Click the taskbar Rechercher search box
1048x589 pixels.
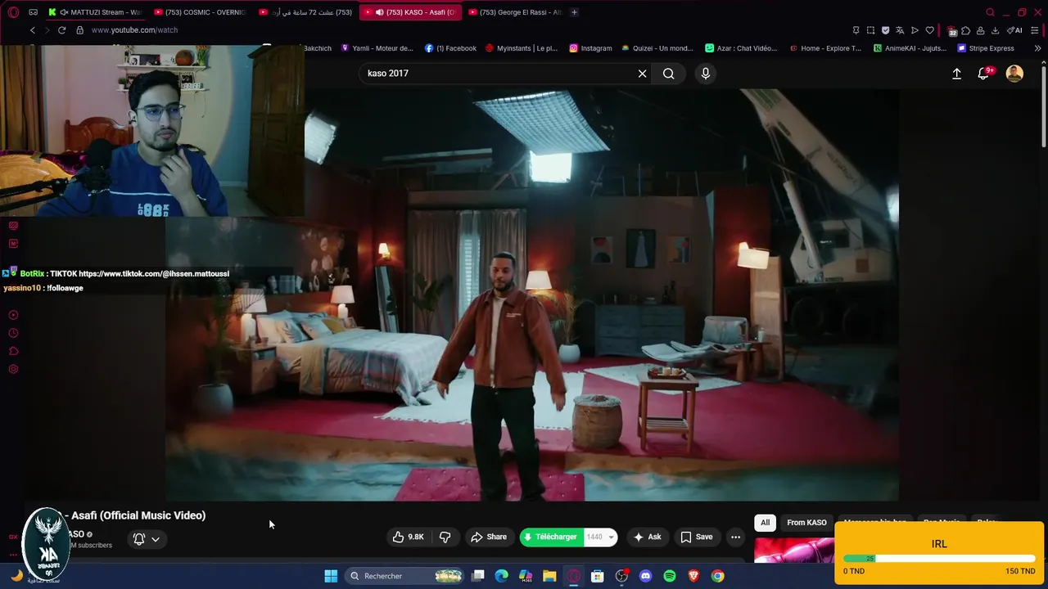click(x=405, y=576)
